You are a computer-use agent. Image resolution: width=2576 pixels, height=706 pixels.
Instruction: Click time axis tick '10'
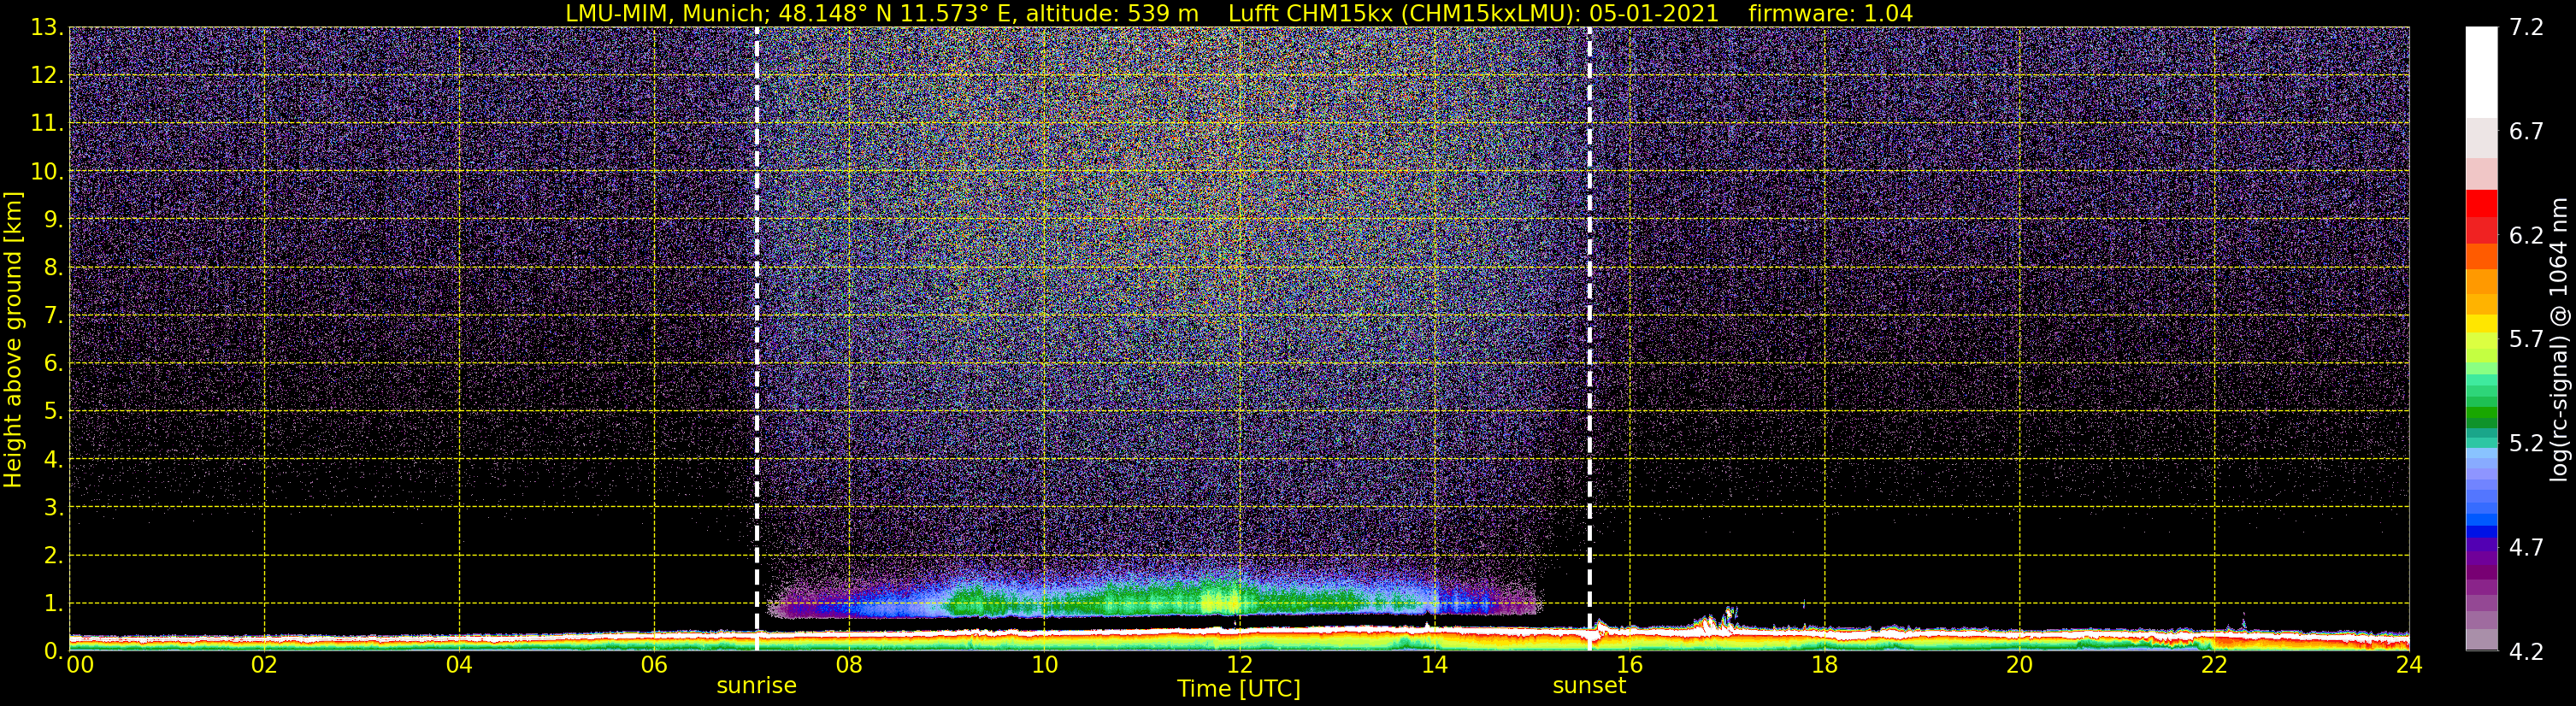(1044, 665)
